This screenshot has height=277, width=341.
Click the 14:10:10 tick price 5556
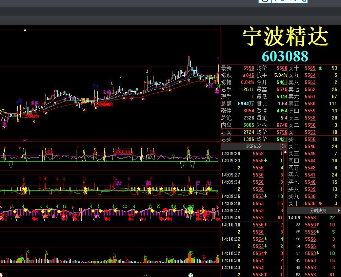pos(258,225)
